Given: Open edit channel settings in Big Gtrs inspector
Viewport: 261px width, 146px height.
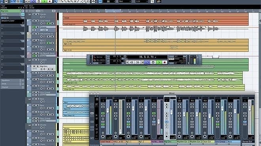Looking at the screenshot, I should 23,11.
